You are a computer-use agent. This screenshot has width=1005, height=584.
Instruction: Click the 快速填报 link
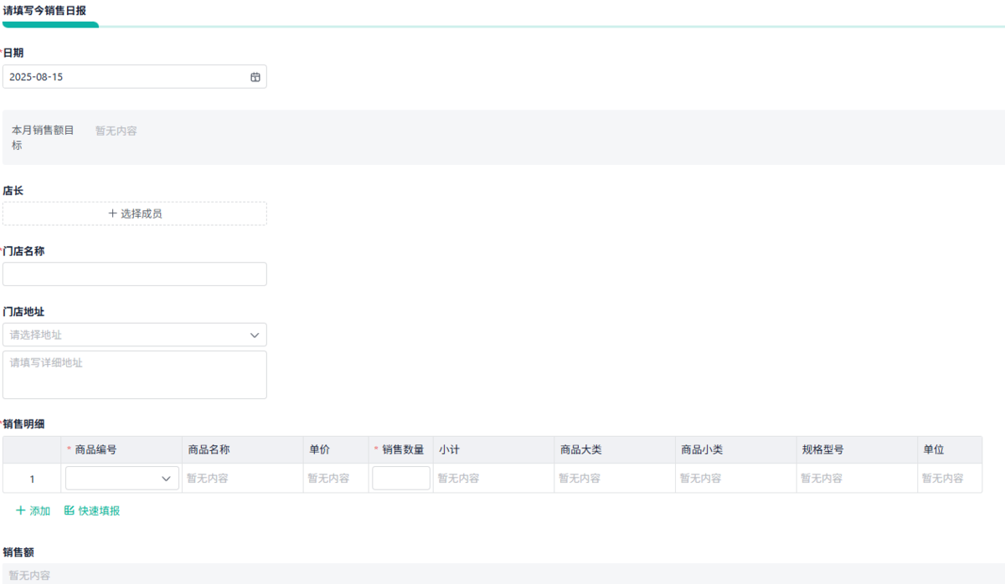click(92, 510)
